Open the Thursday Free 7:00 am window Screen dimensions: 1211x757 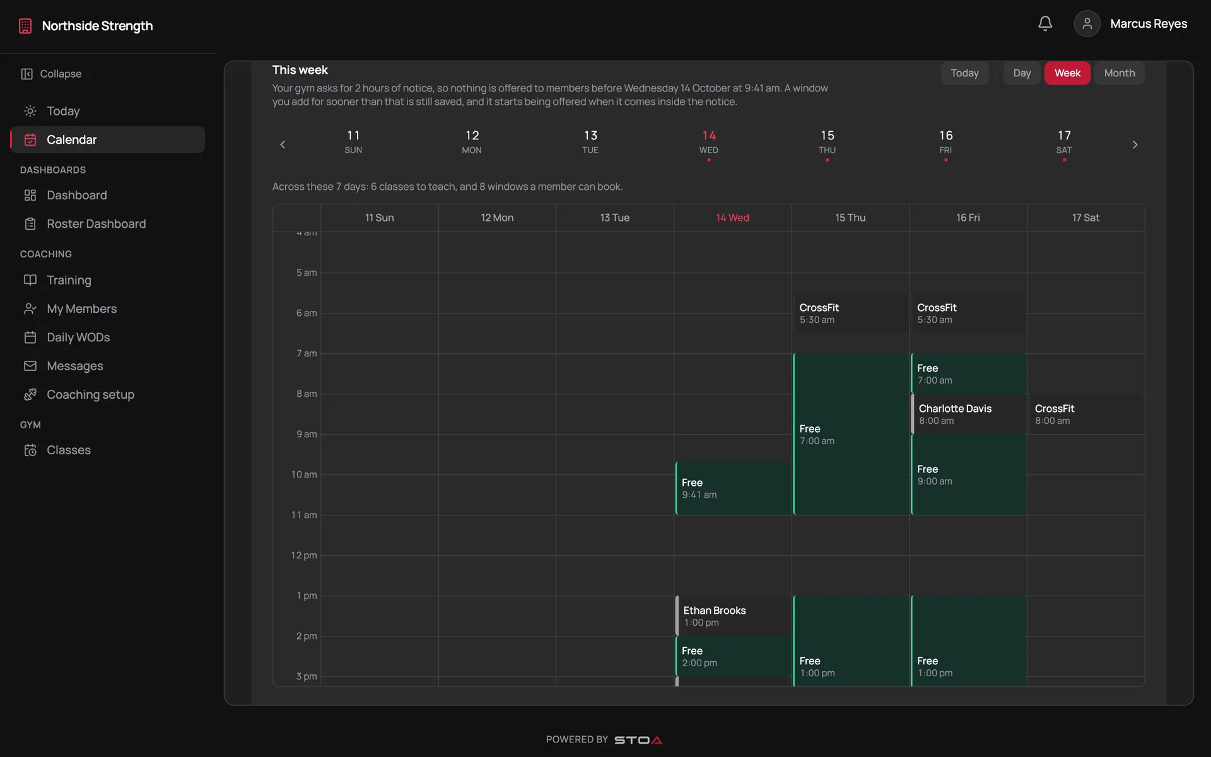850,434
